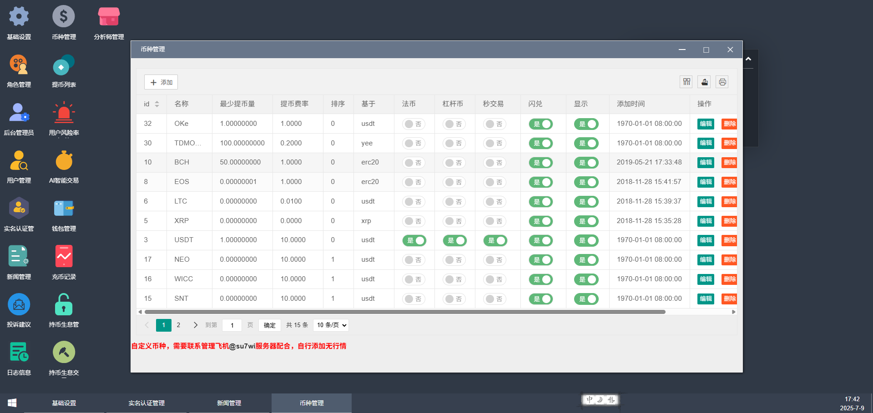Image resolution: width=873 pixels, height=413 pixels.
Task: Open the 钱包管理 wallet icon
Action: pyautogui.click(x=64, y=209)
